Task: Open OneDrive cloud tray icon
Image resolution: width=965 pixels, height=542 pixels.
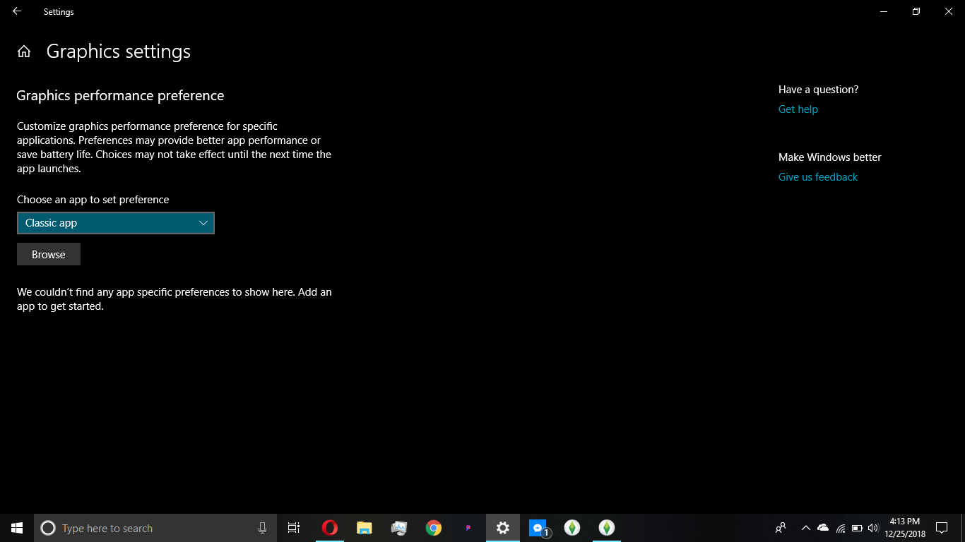Action: point(823,528)
